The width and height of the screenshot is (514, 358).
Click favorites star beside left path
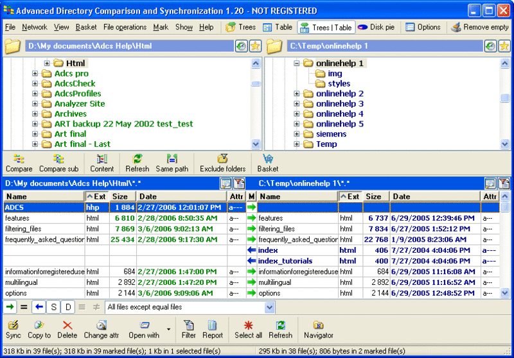coord(255,46)
